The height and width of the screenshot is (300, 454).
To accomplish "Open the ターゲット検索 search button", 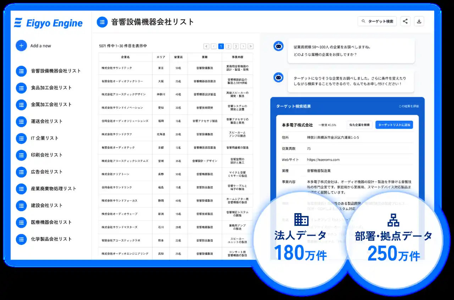I will [x=377, y=21].
